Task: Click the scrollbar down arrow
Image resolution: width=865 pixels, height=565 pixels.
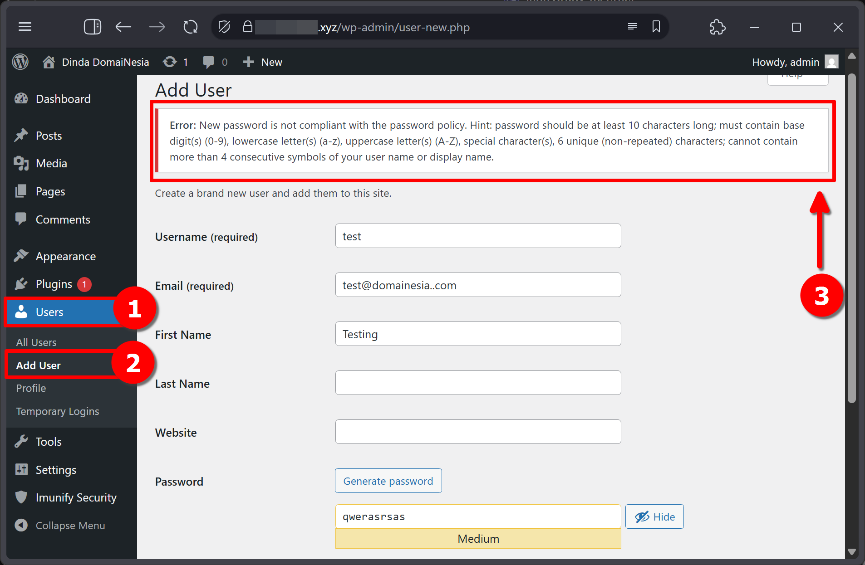Action: pos(852,552)
